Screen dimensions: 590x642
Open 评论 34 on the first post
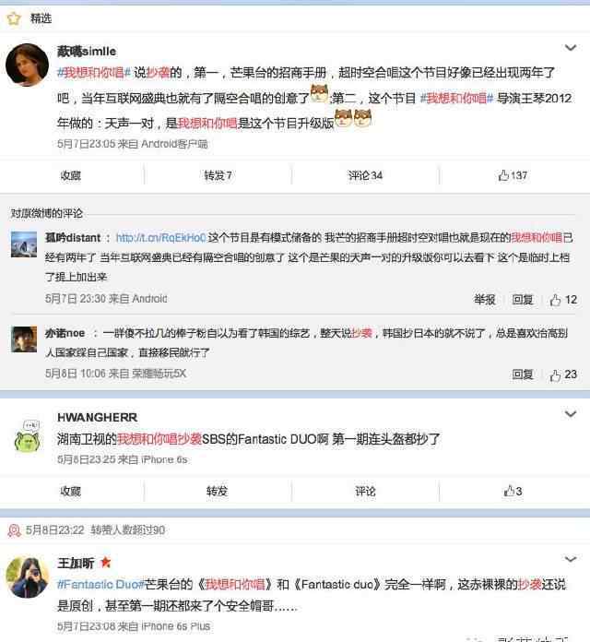365,175
